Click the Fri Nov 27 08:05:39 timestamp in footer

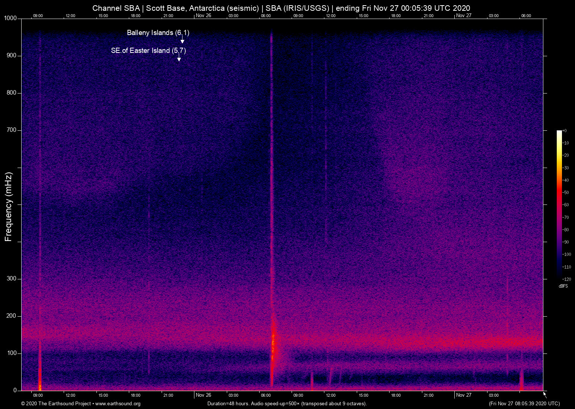point(524,404)
